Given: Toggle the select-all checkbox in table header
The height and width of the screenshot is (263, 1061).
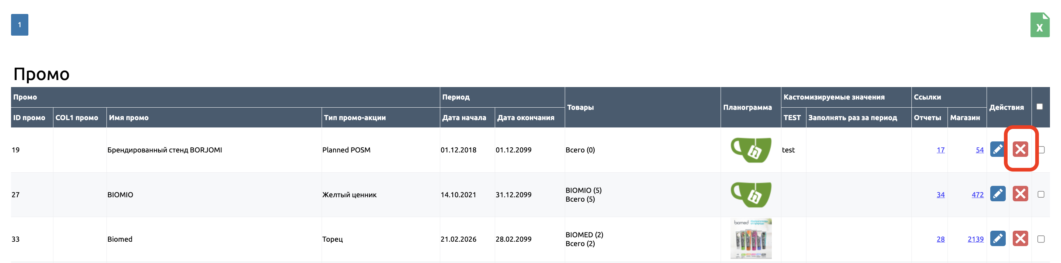Looking at the screenshot, I should point(1040,107).
